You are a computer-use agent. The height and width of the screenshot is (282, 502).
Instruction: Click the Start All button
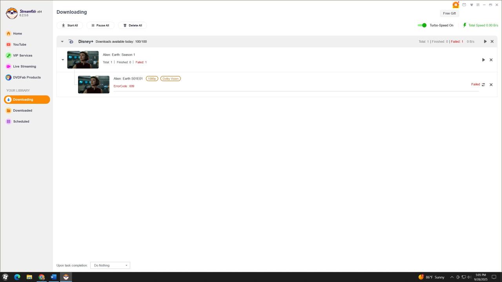(70, 25)
